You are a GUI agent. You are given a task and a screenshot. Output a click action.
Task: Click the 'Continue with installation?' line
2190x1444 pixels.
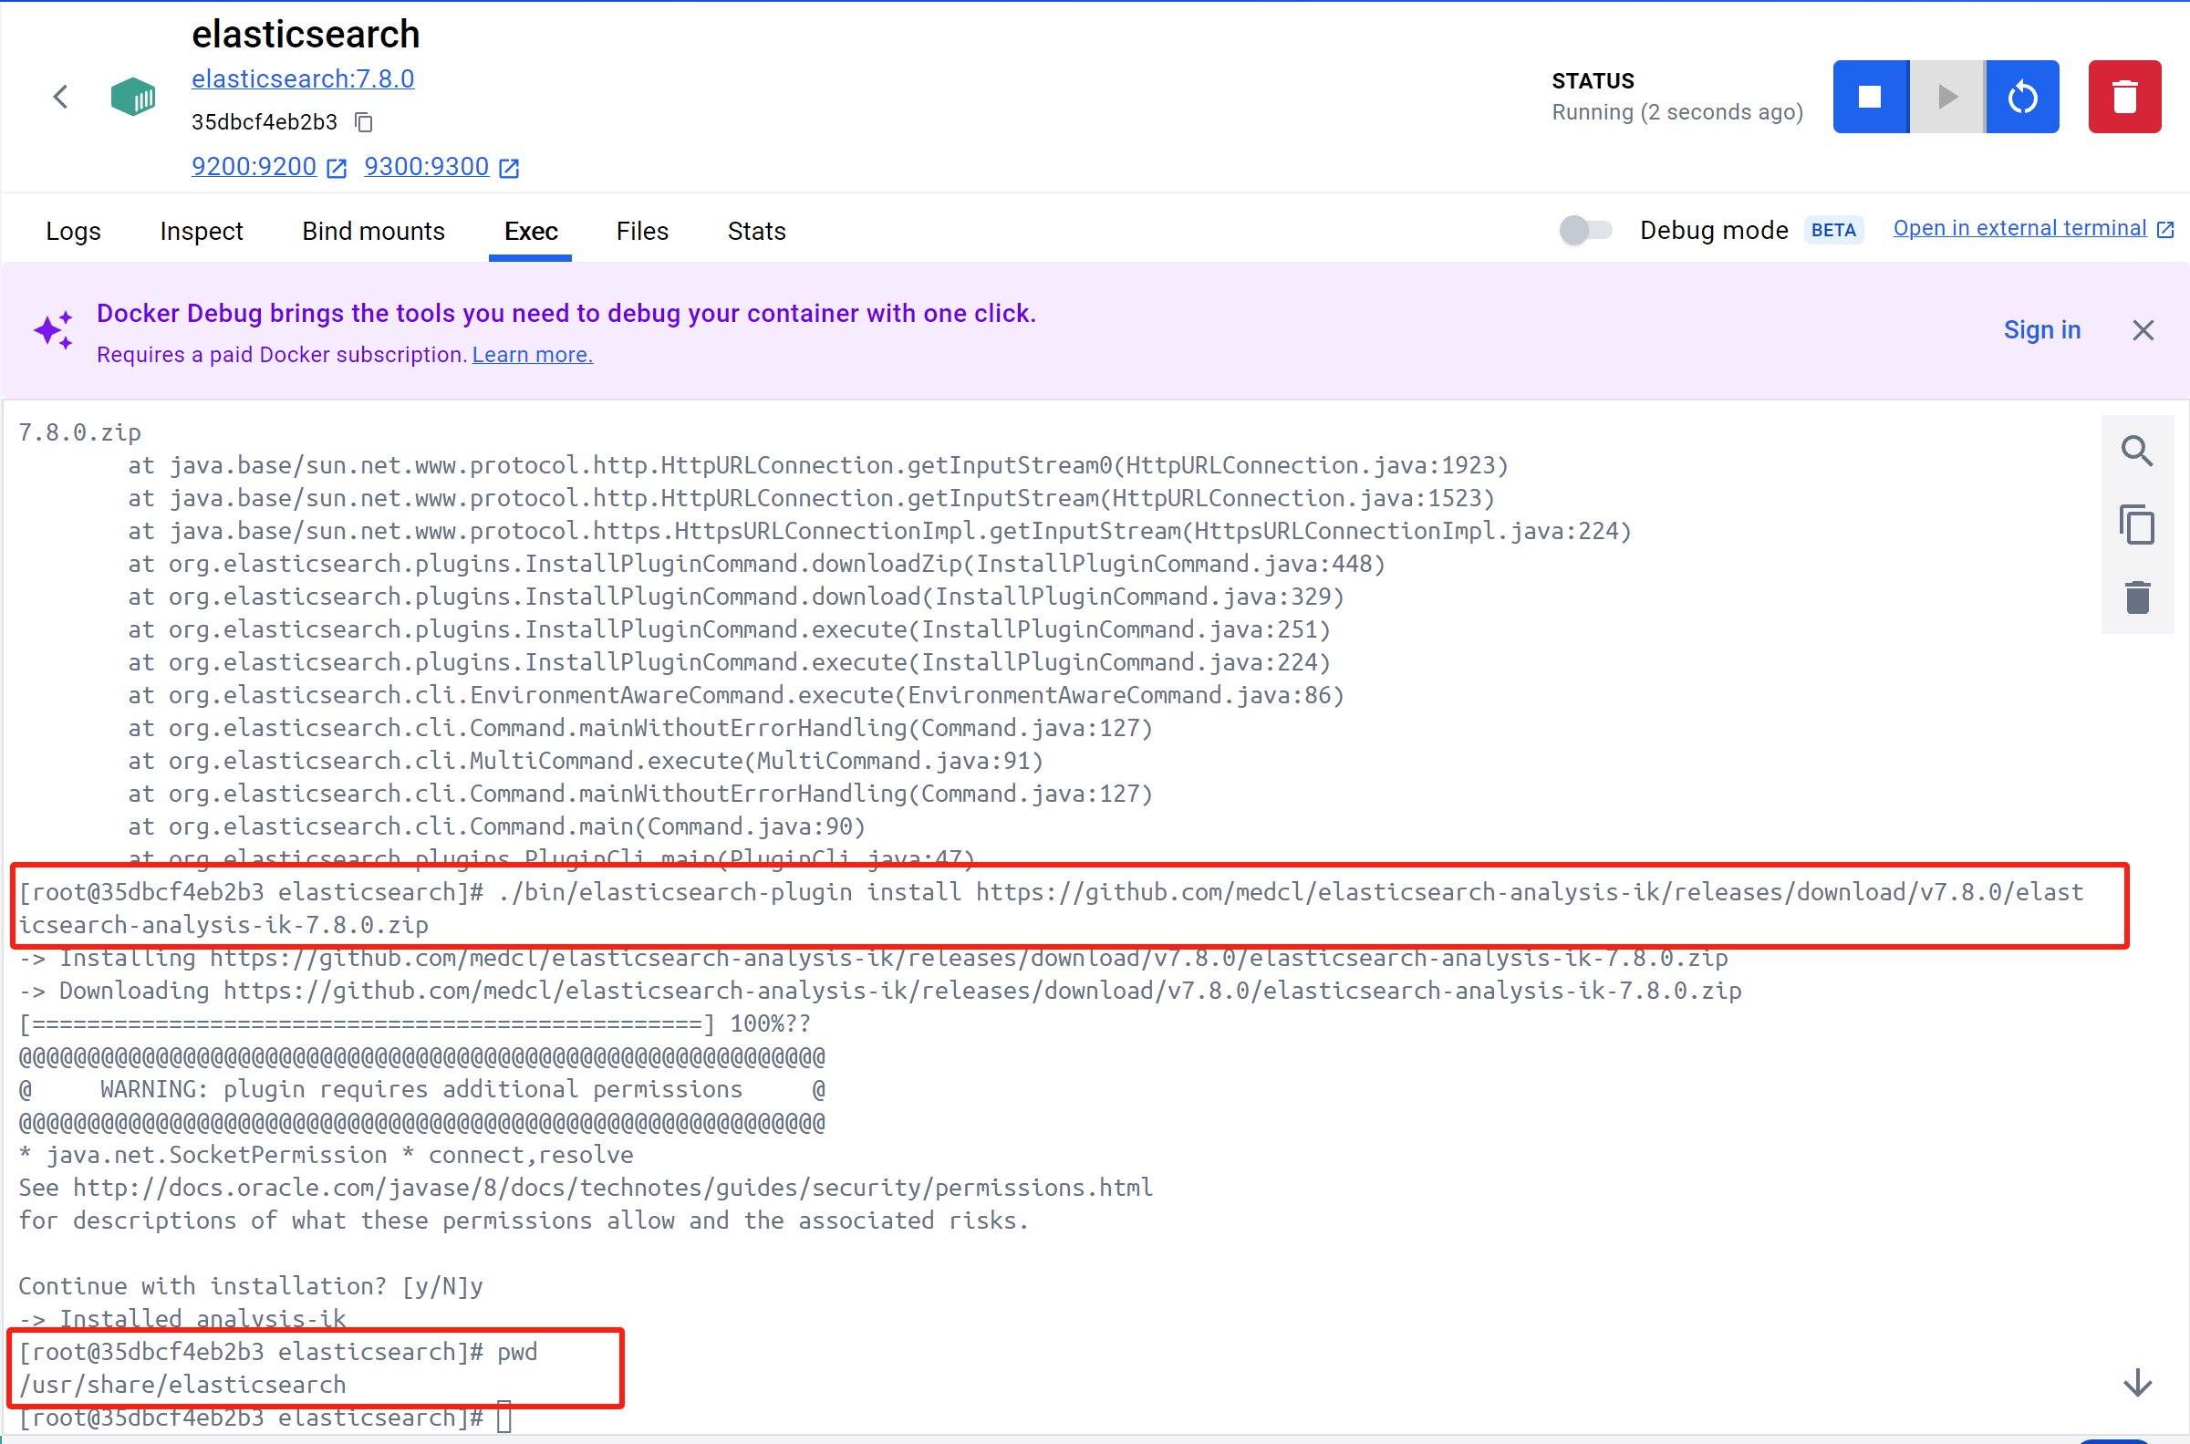(251, 1286)
